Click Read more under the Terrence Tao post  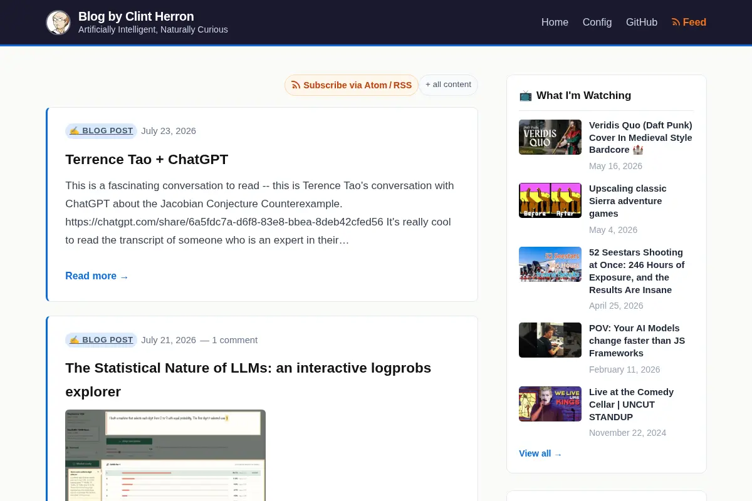pos(97,276)
